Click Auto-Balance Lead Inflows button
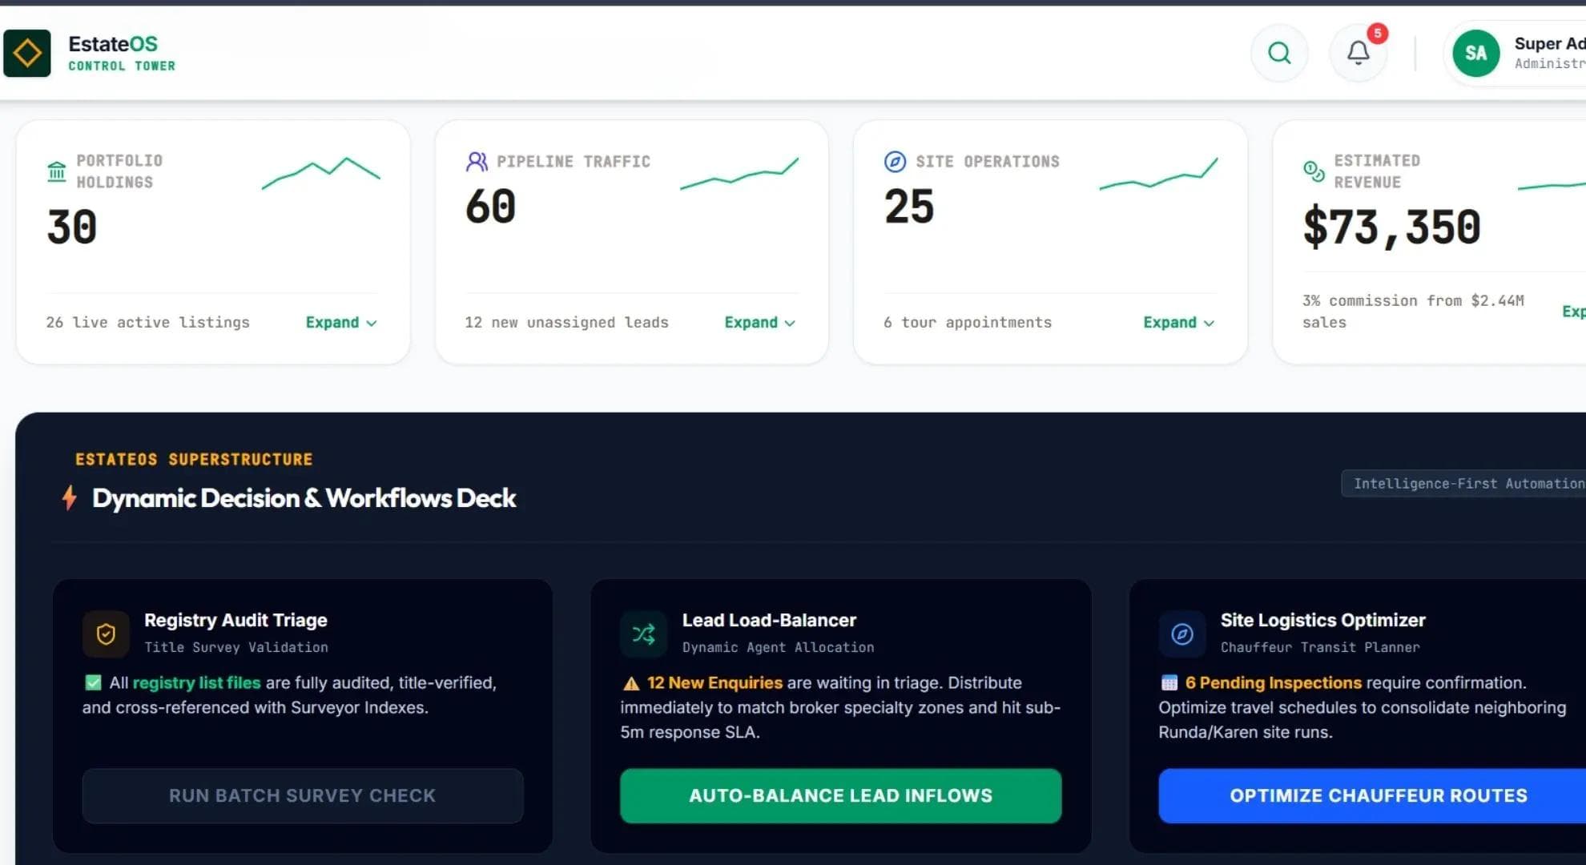 pos(840,795)
